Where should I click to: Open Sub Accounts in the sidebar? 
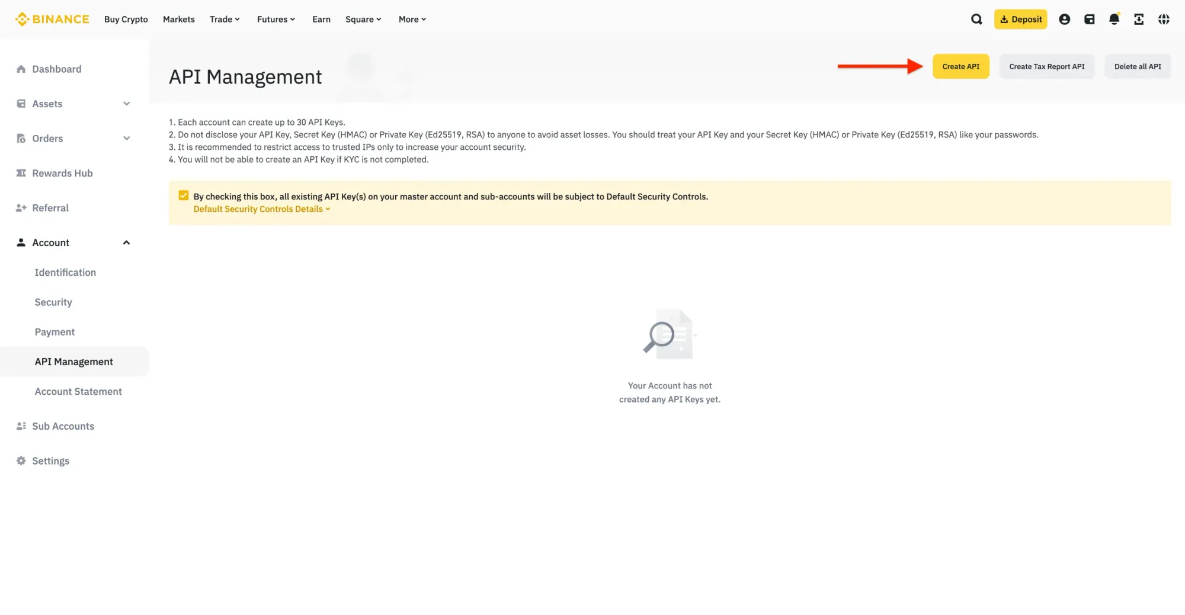[63, 426]
